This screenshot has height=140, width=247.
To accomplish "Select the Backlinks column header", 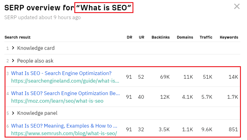I will [x=161, y=37].
